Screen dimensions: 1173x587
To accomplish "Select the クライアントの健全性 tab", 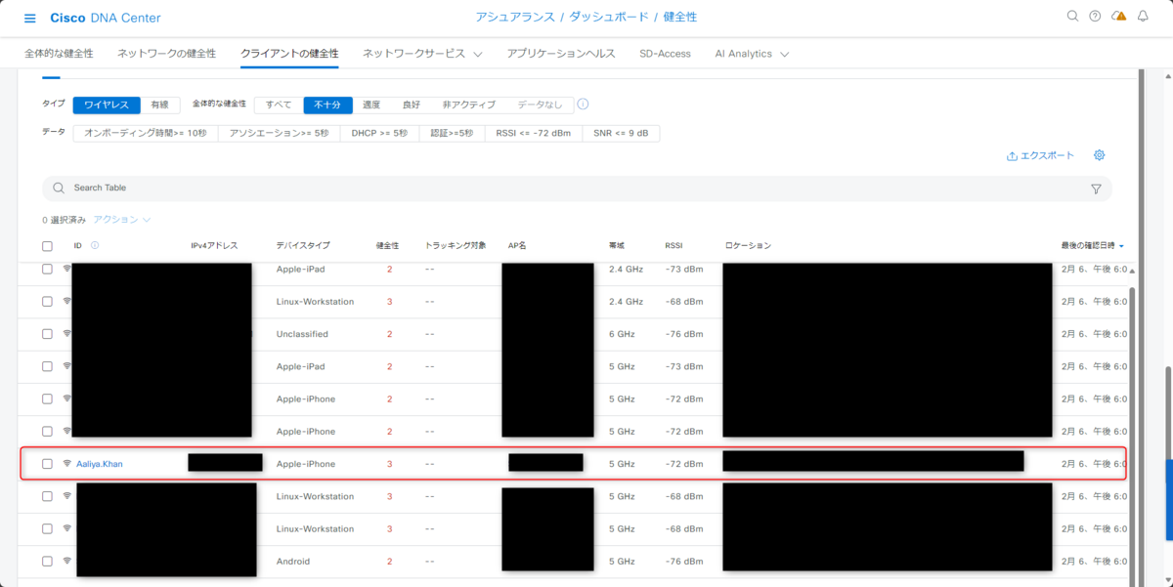I will [x=289, y=54].
